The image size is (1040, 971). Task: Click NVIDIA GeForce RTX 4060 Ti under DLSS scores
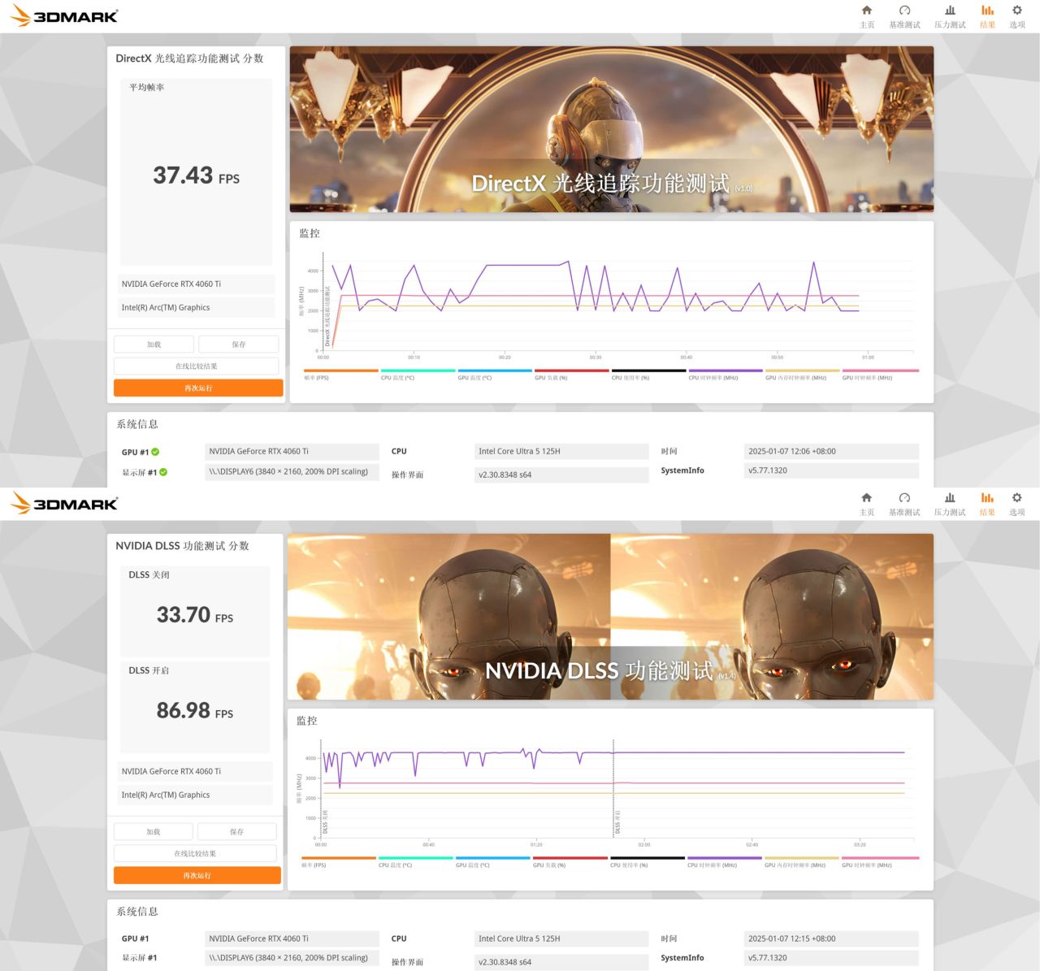click(197, 772)
